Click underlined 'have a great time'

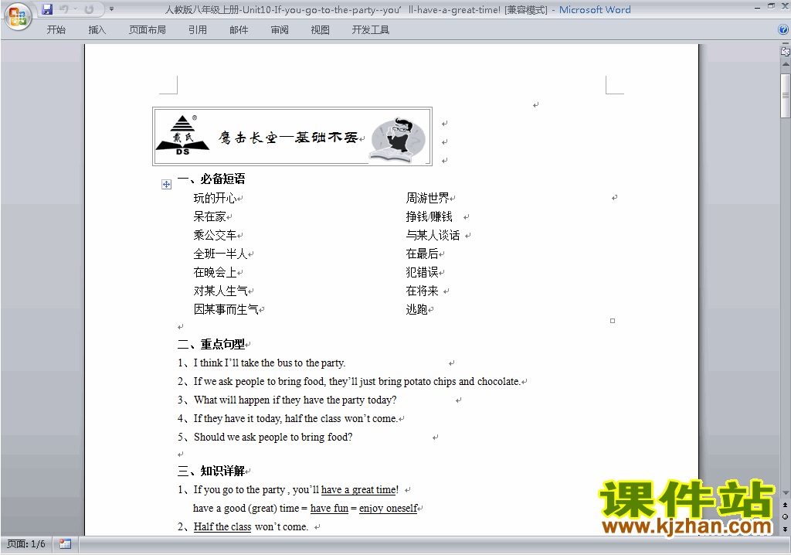[358, 490]
